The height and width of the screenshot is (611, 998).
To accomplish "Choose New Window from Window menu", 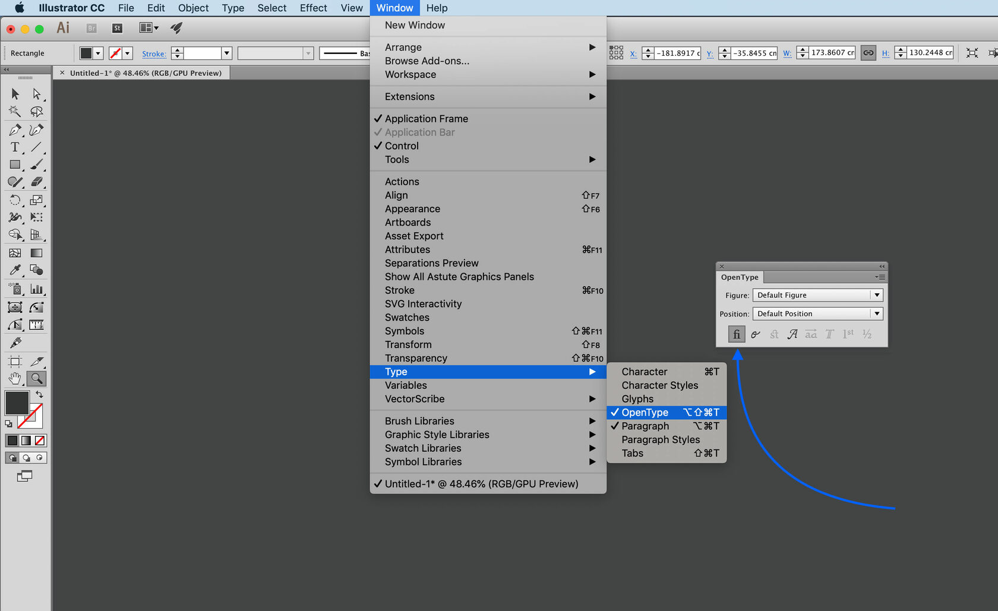I will (x=488, y=26).
